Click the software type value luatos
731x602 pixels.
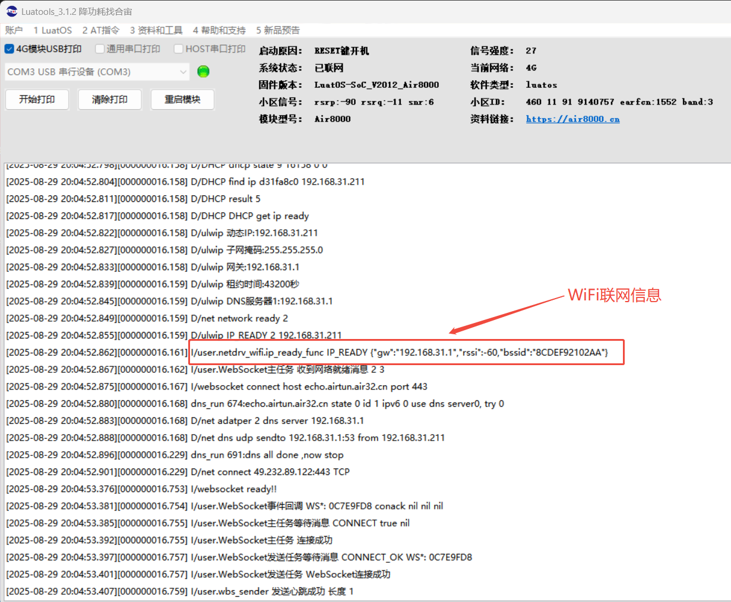coord(541,85)
